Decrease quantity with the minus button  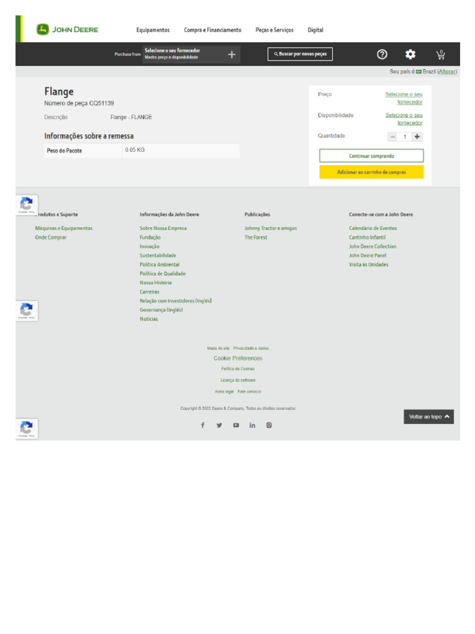[392, 137]
